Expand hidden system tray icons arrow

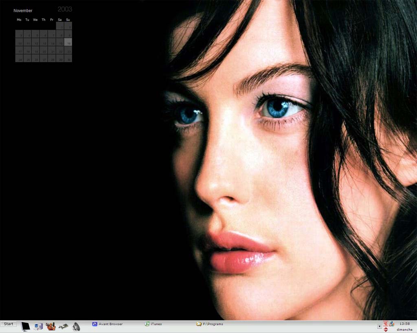click(x=380, y=326)
